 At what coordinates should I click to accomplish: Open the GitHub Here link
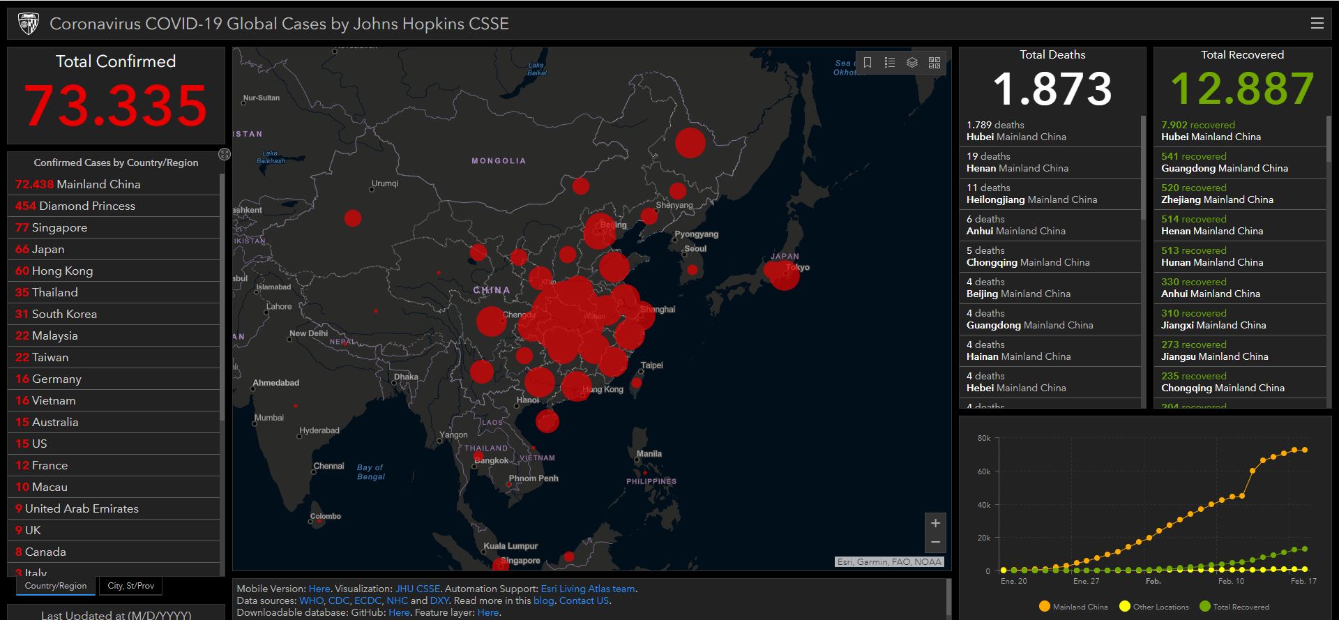pyautogui.click(x=399, y=612)
